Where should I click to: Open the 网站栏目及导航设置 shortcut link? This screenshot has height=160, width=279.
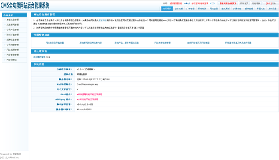coord(55,42)
